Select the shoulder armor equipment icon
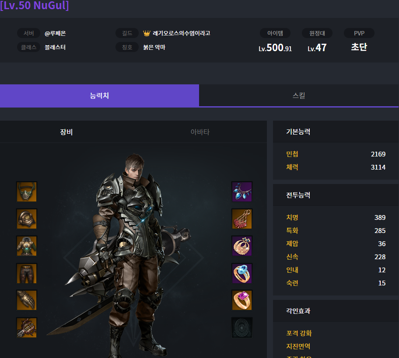Viewport: 399px width, 358px height. coord(27,219)
